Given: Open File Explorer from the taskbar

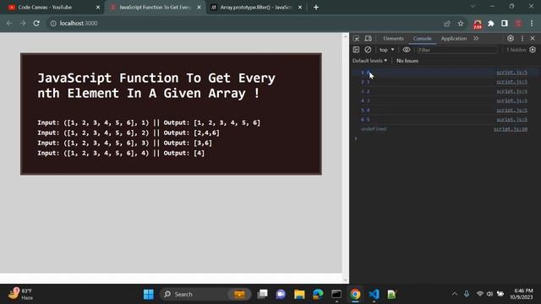Looking at the screenshot, I should 299,295.
